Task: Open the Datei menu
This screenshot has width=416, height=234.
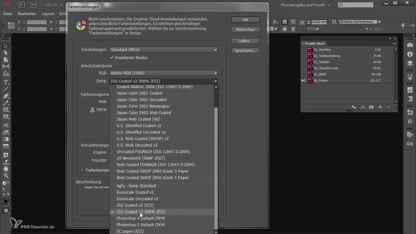Action: tap(7, 14)
